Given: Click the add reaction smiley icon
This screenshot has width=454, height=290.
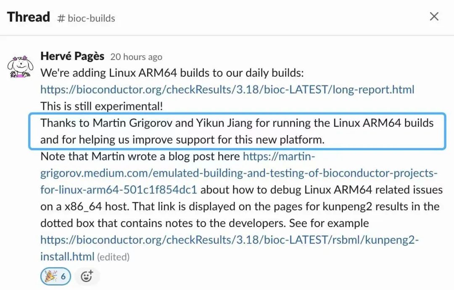Looking at the screenshot, I should pyautogui.click(x=87, y=276).
